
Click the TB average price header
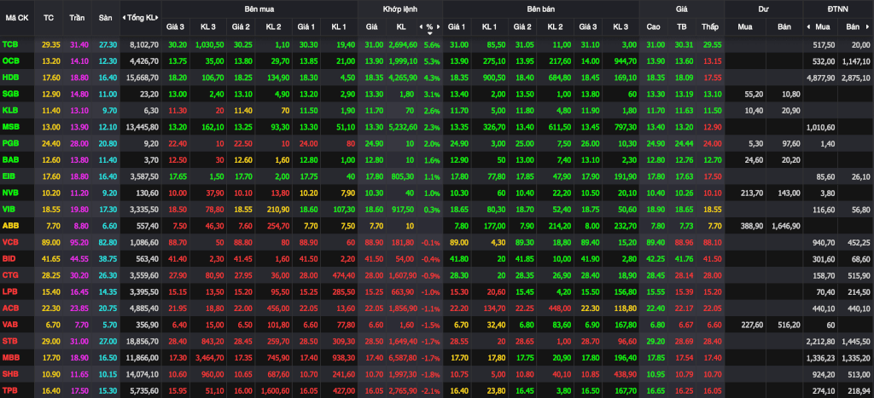click(682, 26)
